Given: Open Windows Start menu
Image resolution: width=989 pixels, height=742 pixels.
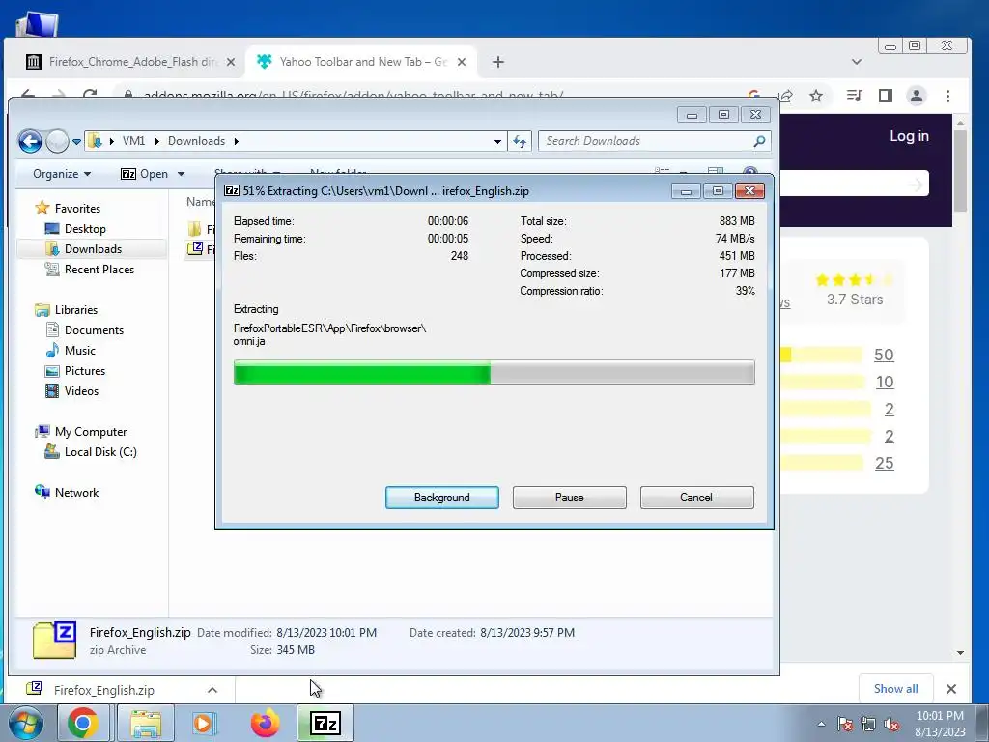Looking at the screenshot, I should pyautogui.click(x=25, y=723).
